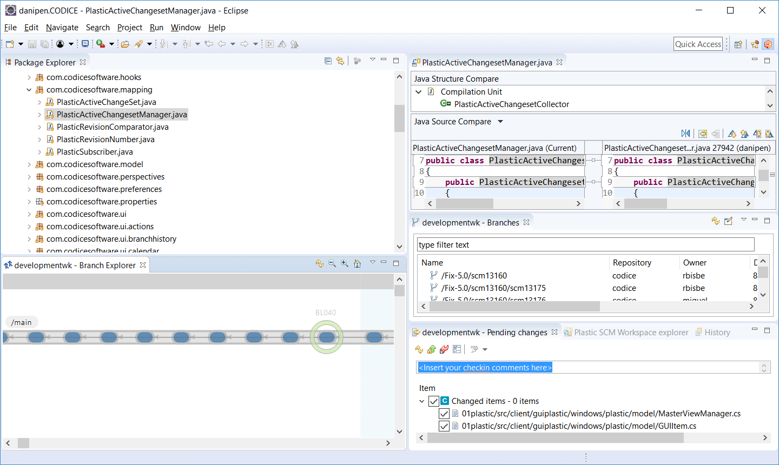Click Undo changes icon in Pending changes

pyautogui.click(x=444, y=349)
